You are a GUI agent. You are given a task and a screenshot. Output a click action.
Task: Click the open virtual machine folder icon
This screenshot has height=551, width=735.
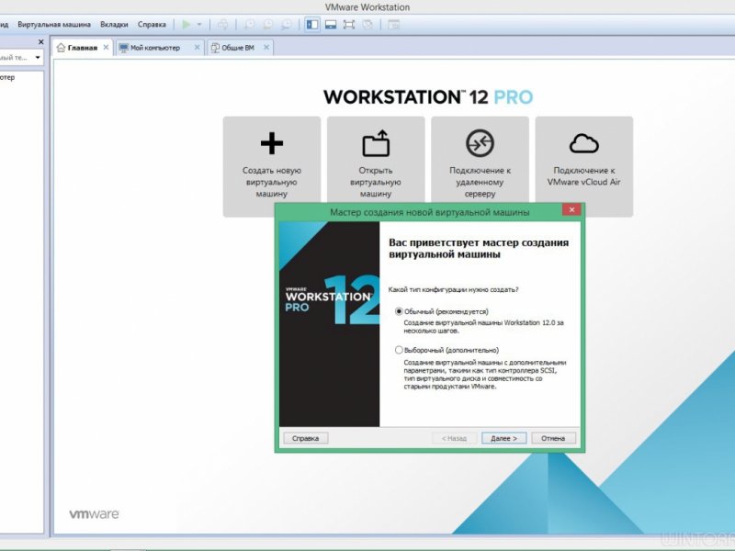coord(376,143)
